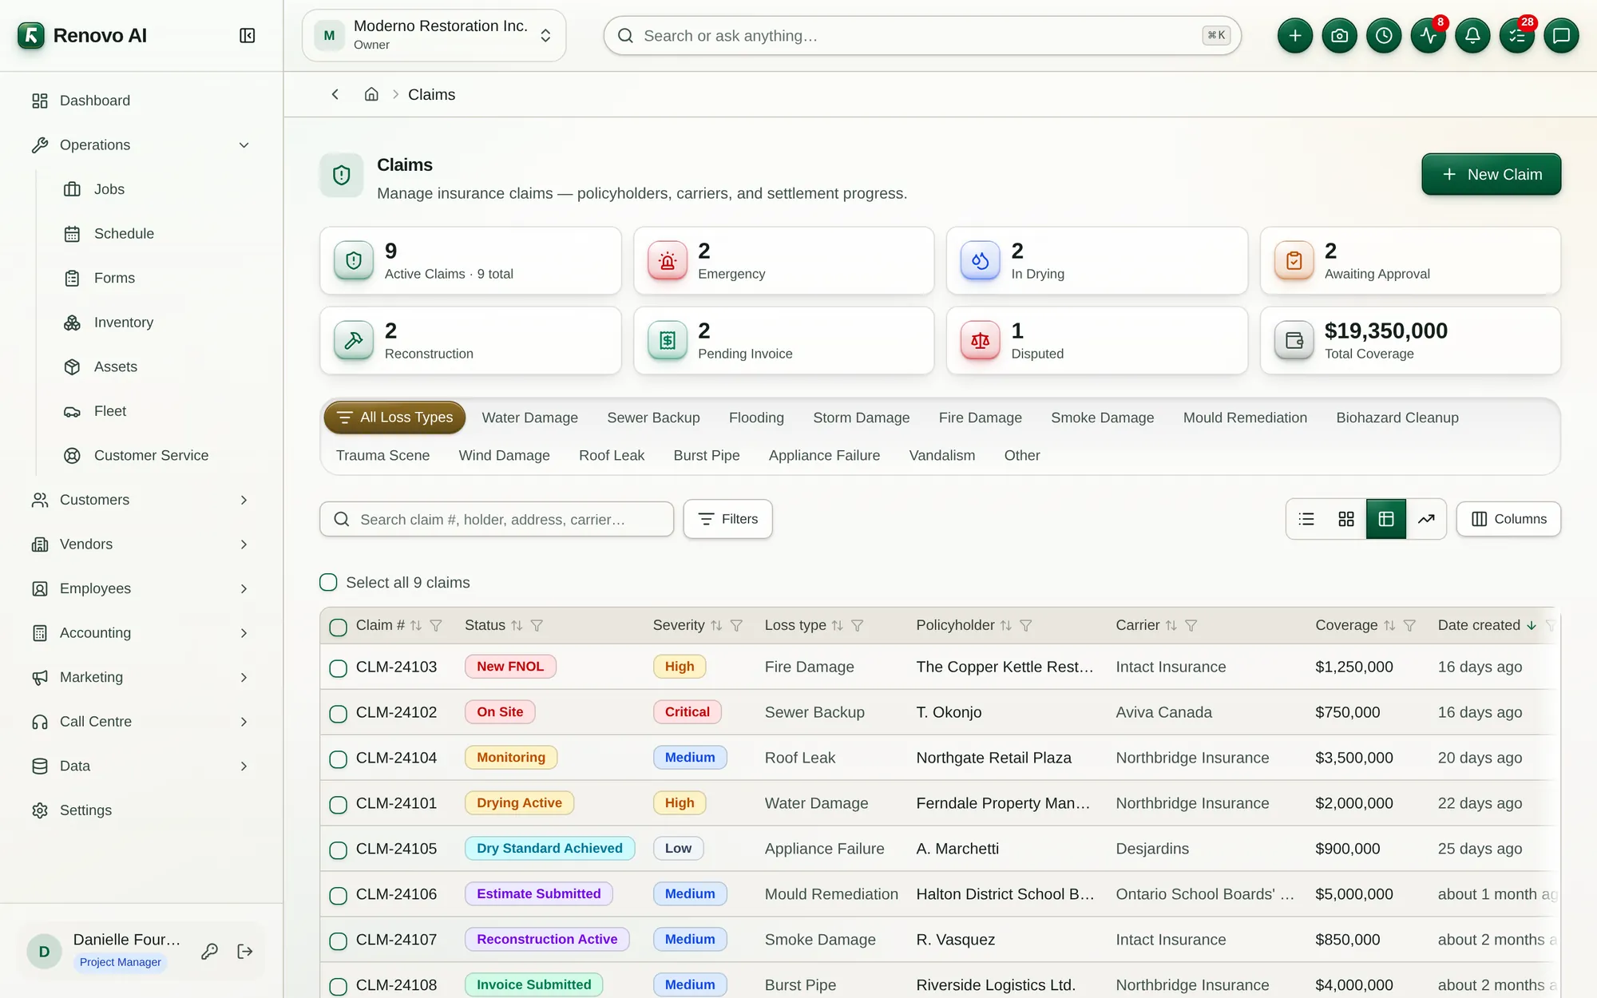Go to home via breadcrumb house icon
This screenshot has height=998, width=1597.
pos(371,94)
